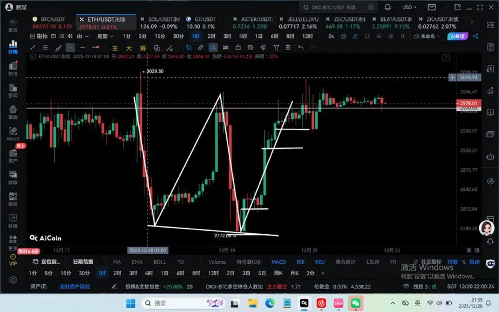The height and width of the screenshot is (312, 499).
Task: Open Windows Start menu on taskbar
Action: (131, 303)
